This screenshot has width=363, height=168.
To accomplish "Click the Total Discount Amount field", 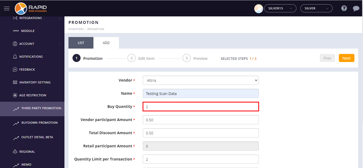I will click(x=201, y=133).
